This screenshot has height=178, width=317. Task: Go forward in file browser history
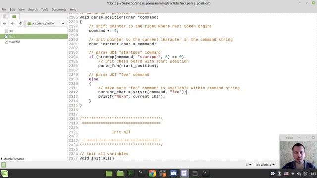click(12, 23)
